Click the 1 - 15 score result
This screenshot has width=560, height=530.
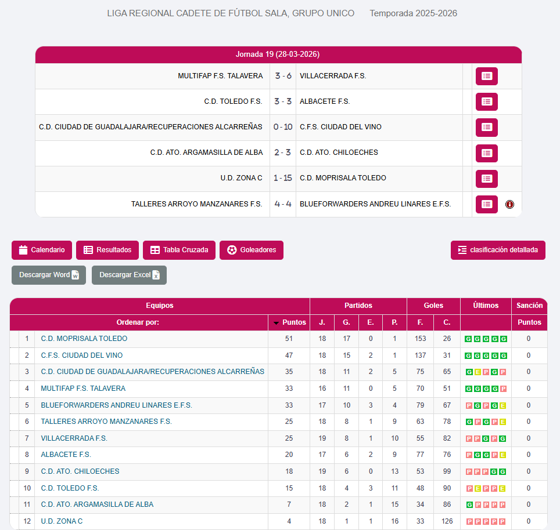pos(283,178)
